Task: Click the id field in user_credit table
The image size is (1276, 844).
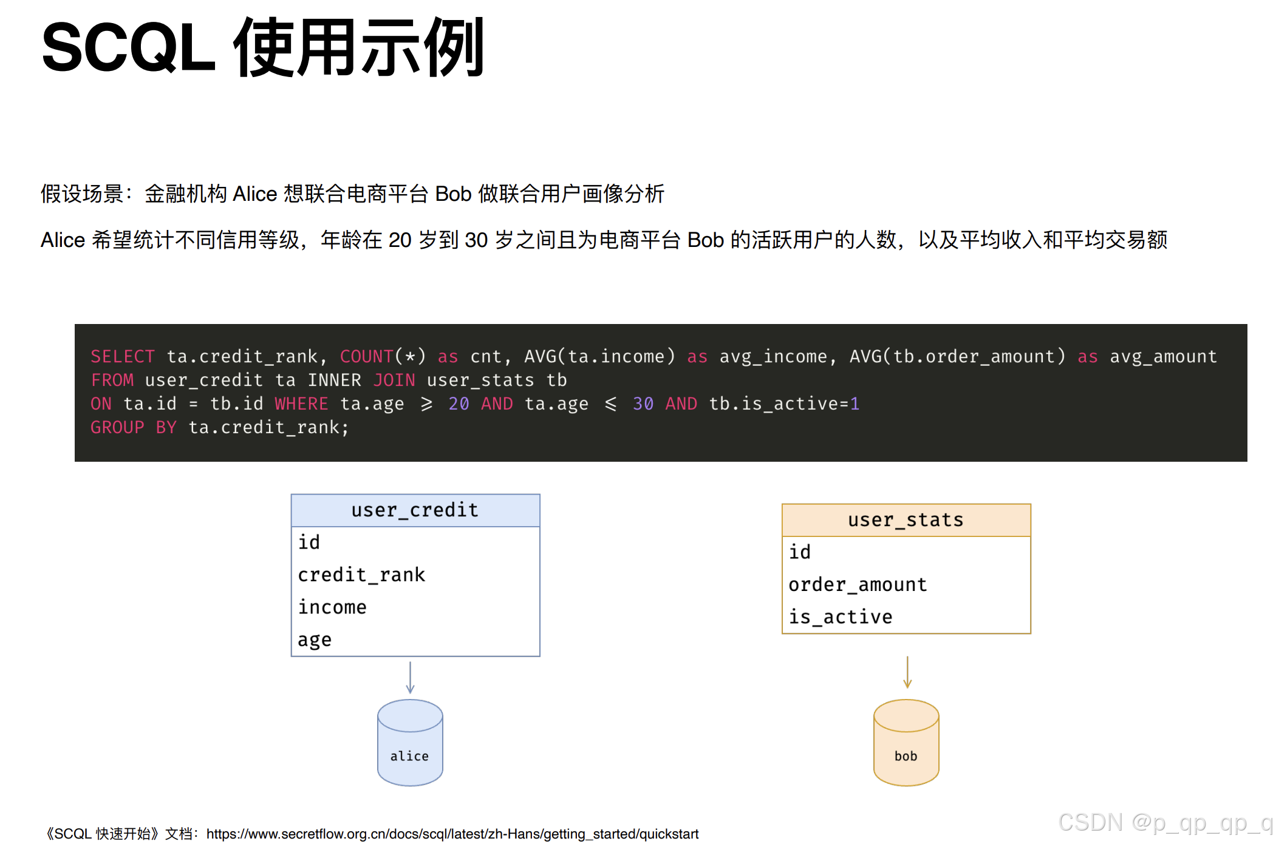Action: [x=309, y=542]
